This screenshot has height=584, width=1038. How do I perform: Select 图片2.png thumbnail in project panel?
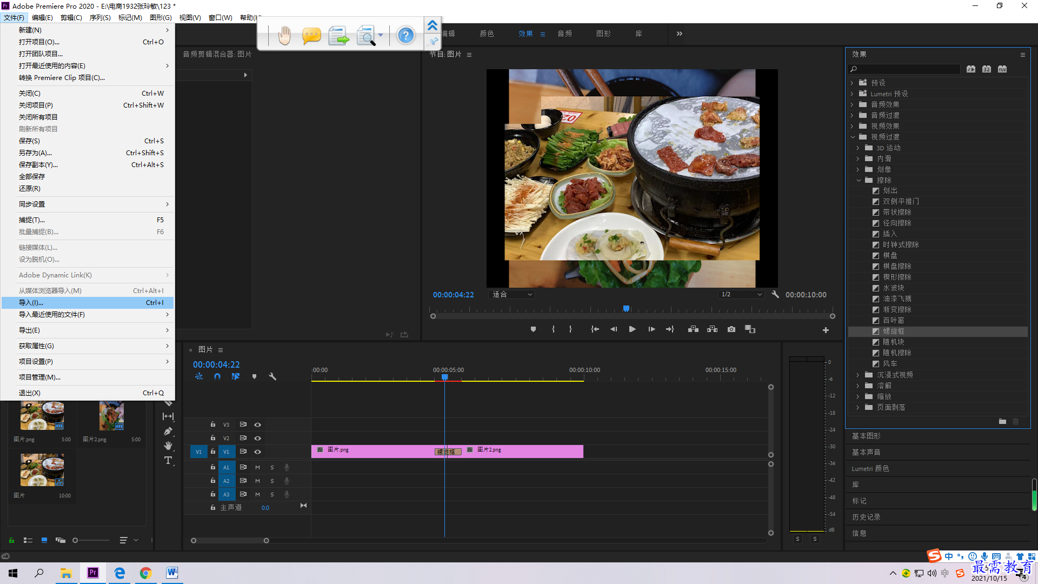point(111,416)
